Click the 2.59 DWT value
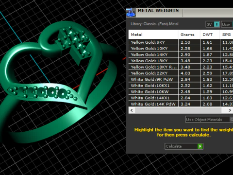 [x=207, y=73]
